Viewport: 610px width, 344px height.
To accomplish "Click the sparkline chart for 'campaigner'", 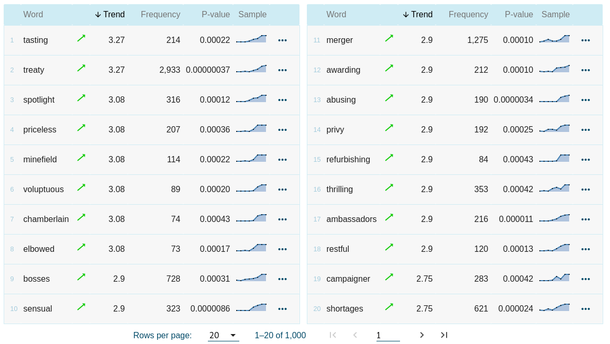I will click(554, 279).
